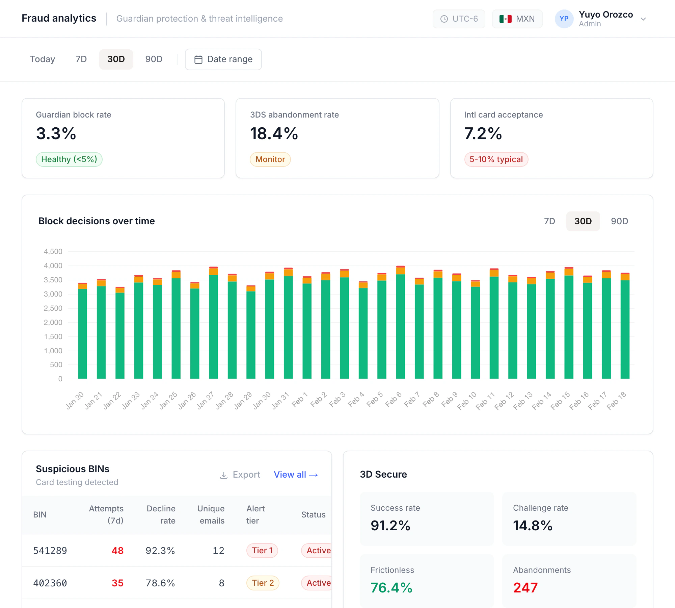Click the Healthy (<5%) badge
The image size is (675, 608).
69,159
